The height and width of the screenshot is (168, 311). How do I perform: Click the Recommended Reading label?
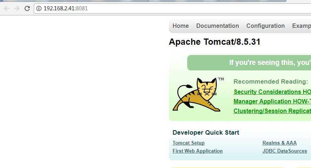tap(271, 82)
